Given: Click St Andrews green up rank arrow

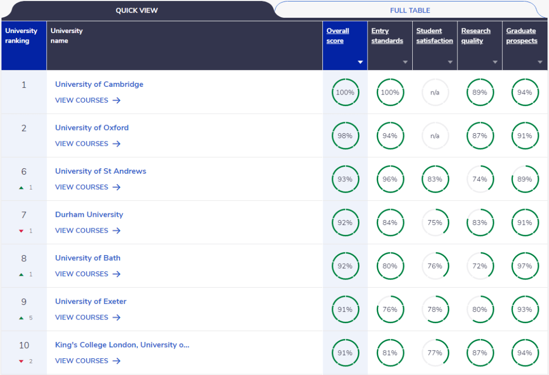Looking at the screenshot, I should click(21, 188).
